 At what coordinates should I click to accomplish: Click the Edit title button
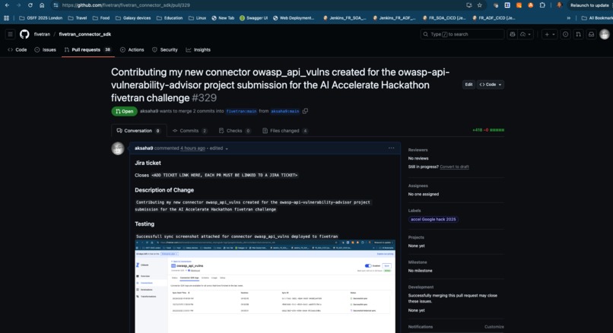point(468,84)
